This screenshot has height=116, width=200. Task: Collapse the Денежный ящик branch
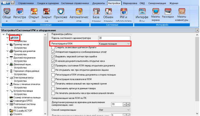coord(7,64)
